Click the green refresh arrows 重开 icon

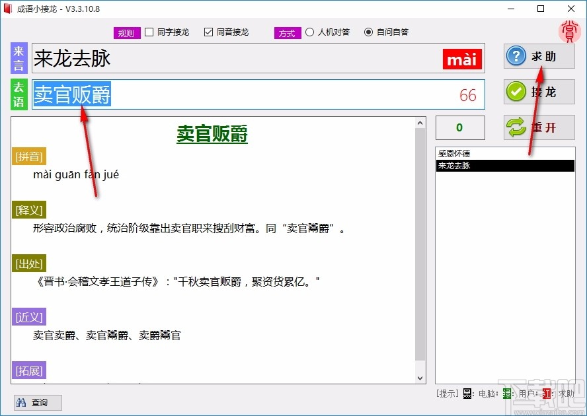click(516, 127)
